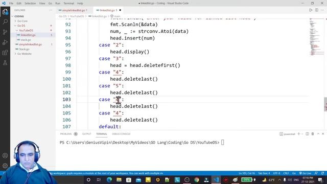327x184 pixels.
Task: Open Explorer panel More Actions ellipsis
Action: (x=51, y=10)
